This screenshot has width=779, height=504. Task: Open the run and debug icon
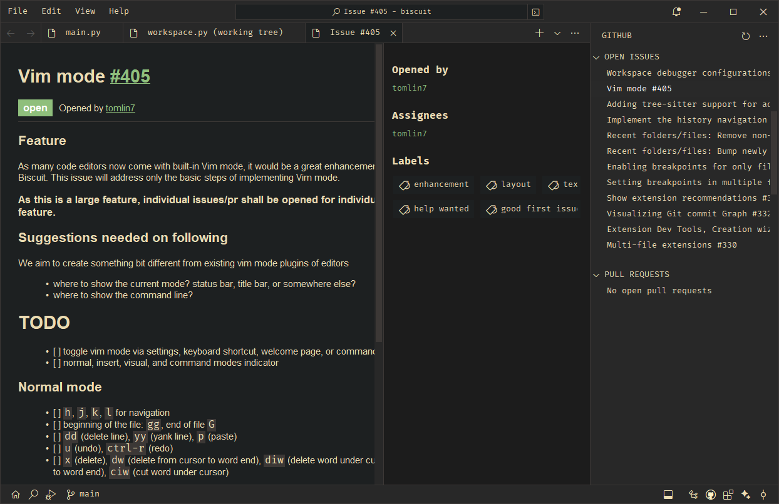[x=51, y=494]
